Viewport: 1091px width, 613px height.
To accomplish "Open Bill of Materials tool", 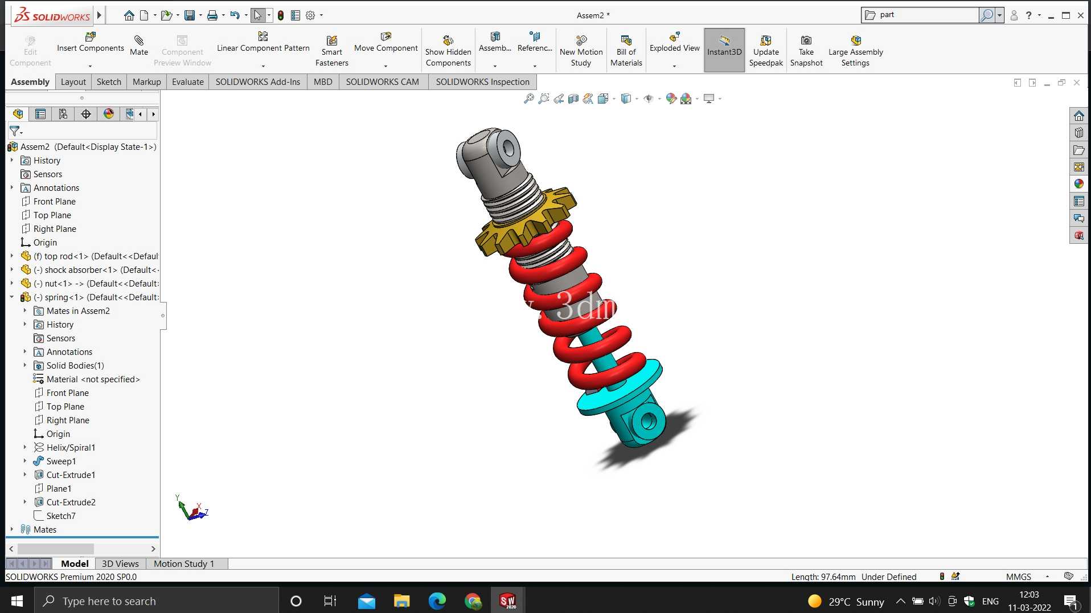I will 626,50.
